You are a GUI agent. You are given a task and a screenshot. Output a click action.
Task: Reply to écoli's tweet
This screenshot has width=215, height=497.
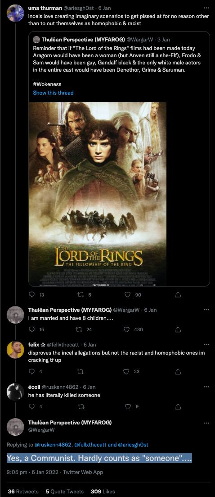click(x=31, y=406)
